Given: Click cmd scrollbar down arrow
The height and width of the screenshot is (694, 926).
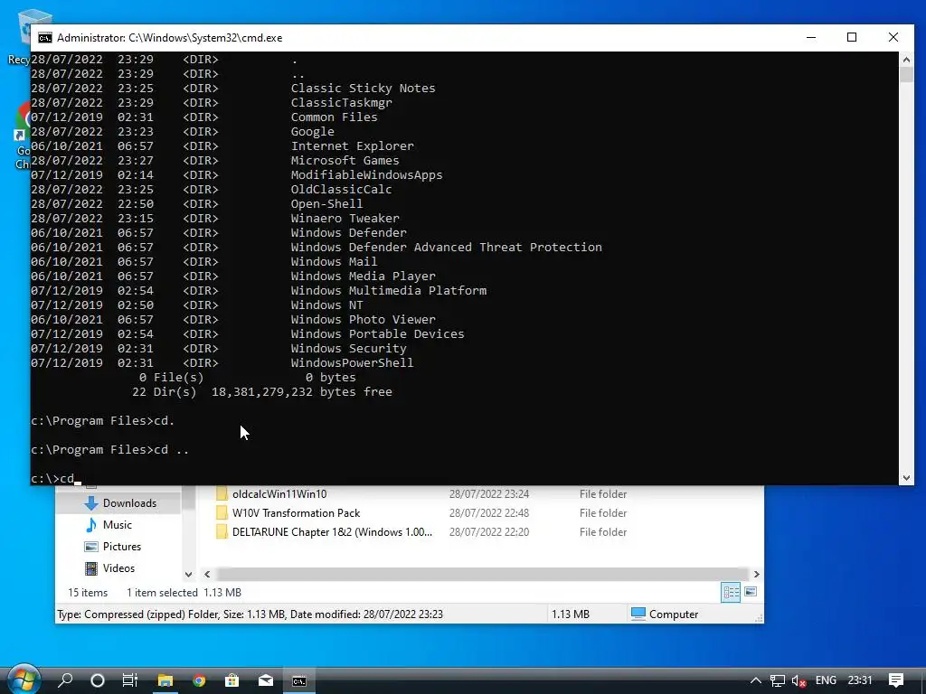Looking at the screenshot, I should [906, 478].
